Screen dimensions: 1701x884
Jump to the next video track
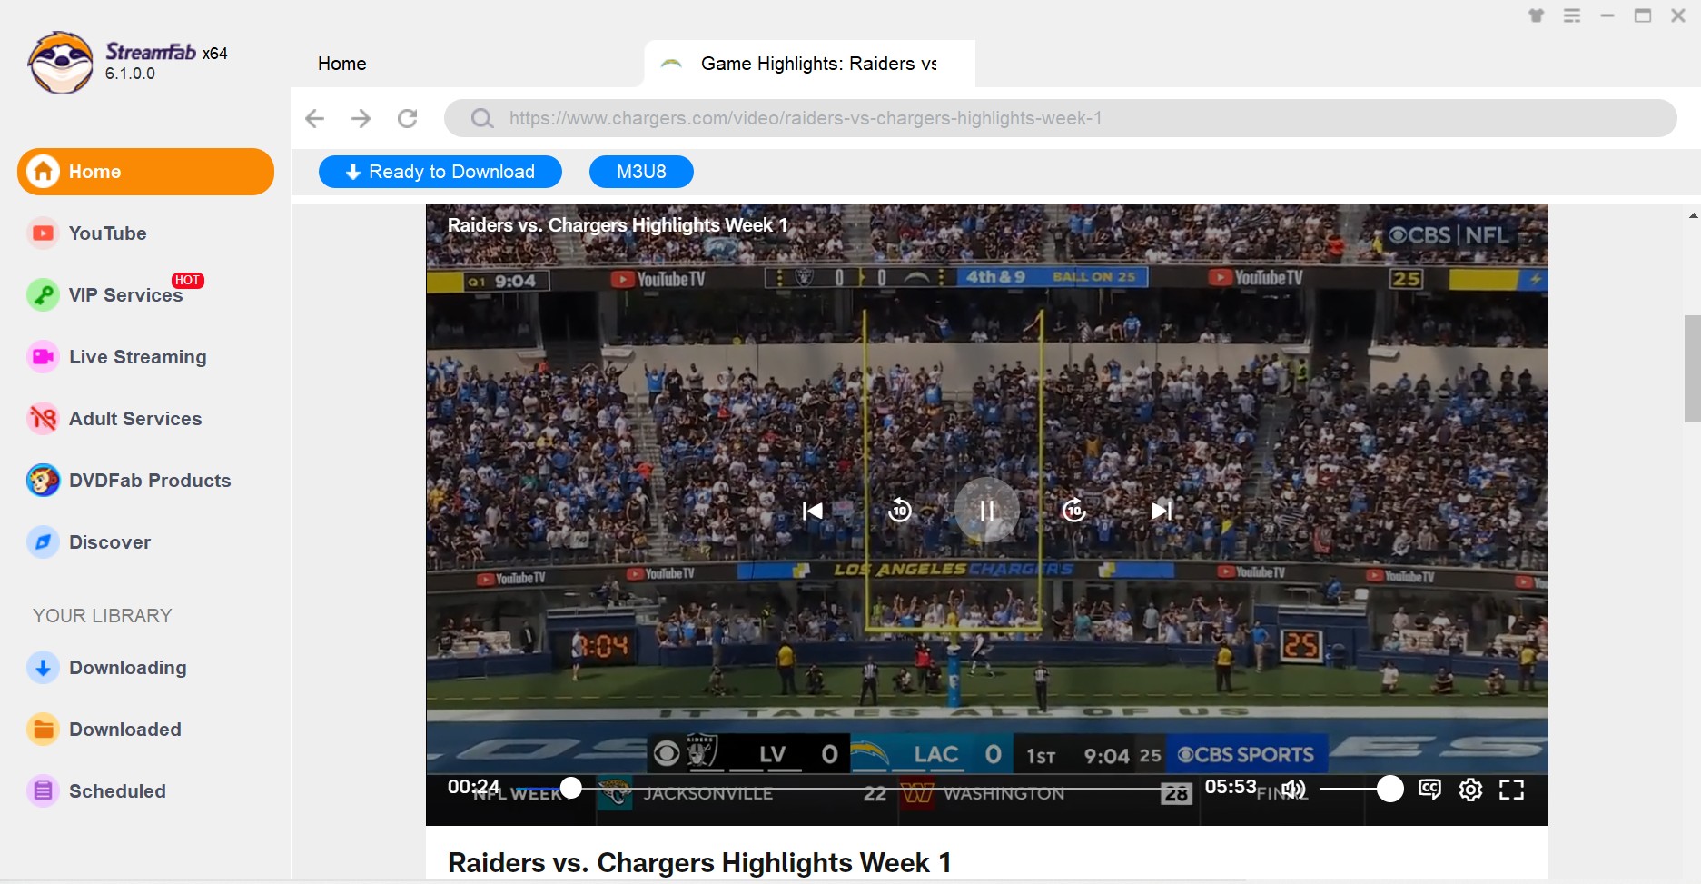click(x=1161, y=511)
